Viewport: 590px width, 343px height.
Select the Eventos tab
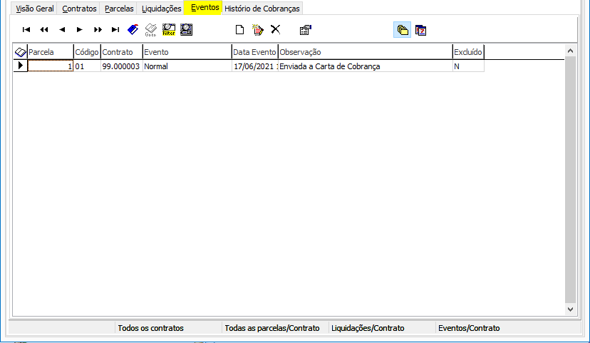click(203, 8)
